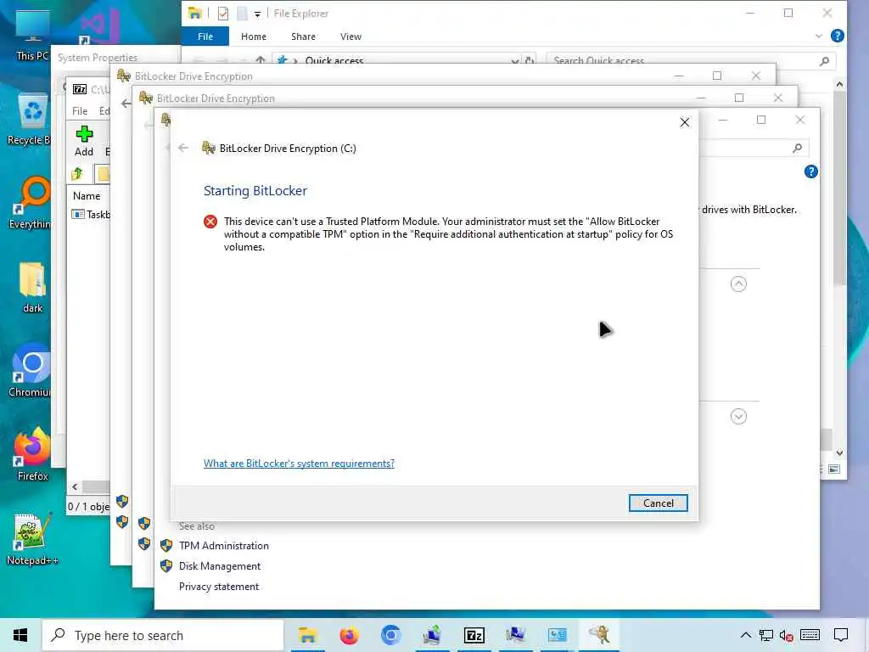
Task: Go up a folder in 7-Zip
Action: coord(77,174)
